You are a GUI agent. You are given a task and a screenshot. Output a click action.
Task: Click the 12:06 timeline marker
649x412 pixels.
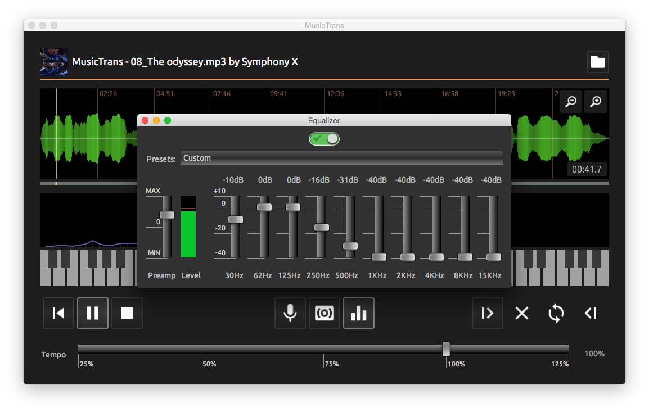(x=335, y=94)
